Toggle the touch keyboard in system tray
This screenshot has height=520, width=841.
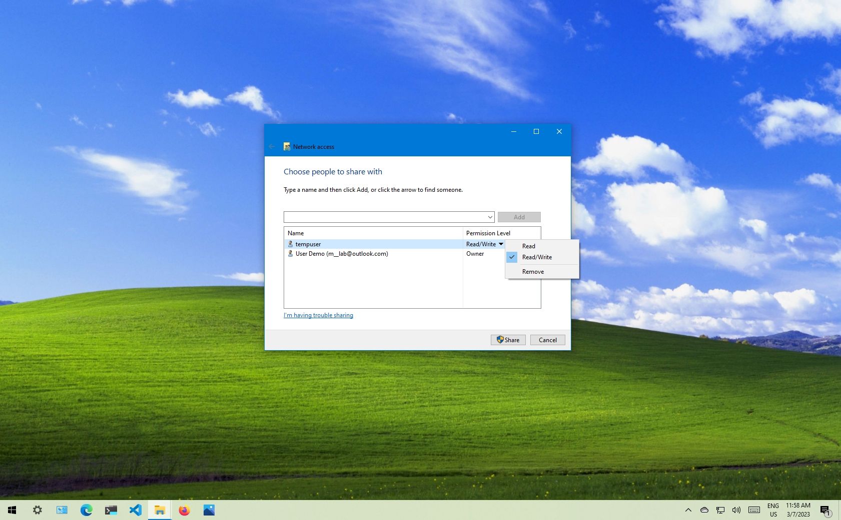click(x=754, y=510)
